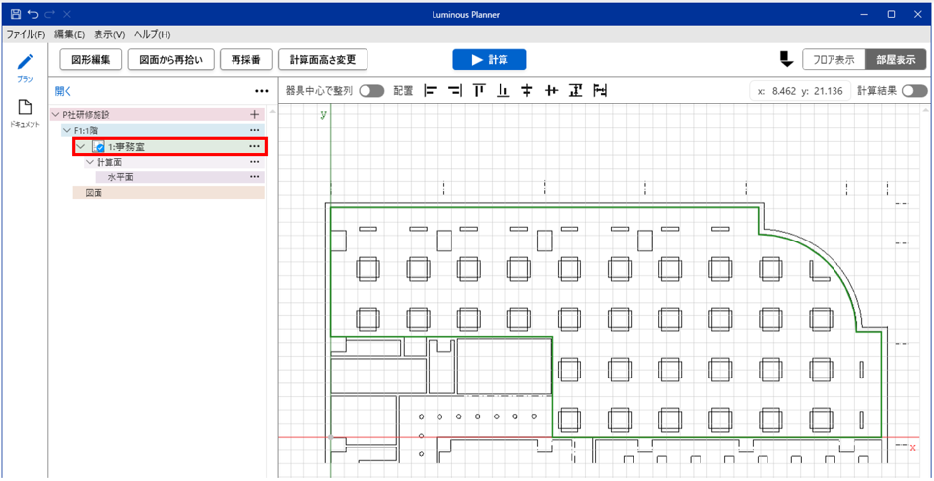
Task: Select the 水平面 tree item
Action: pos(120,177)
